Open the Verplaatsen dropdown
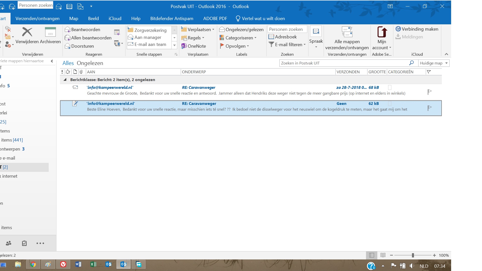This screenshot has height=271, width=482. click(198, 30)
